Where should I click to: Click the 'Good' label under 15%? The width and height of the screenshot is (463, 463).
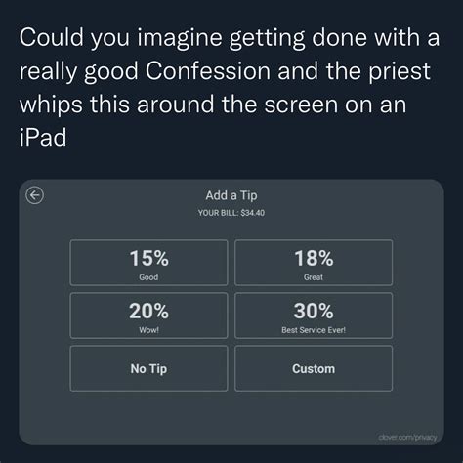pyautogui.click(x=148, y=277)
